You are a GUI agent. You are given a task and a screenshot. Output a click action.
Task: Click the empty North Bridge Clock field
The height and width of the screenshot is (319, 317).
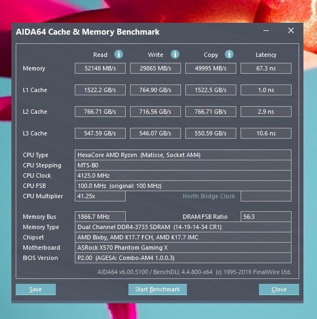click(266, 196)
